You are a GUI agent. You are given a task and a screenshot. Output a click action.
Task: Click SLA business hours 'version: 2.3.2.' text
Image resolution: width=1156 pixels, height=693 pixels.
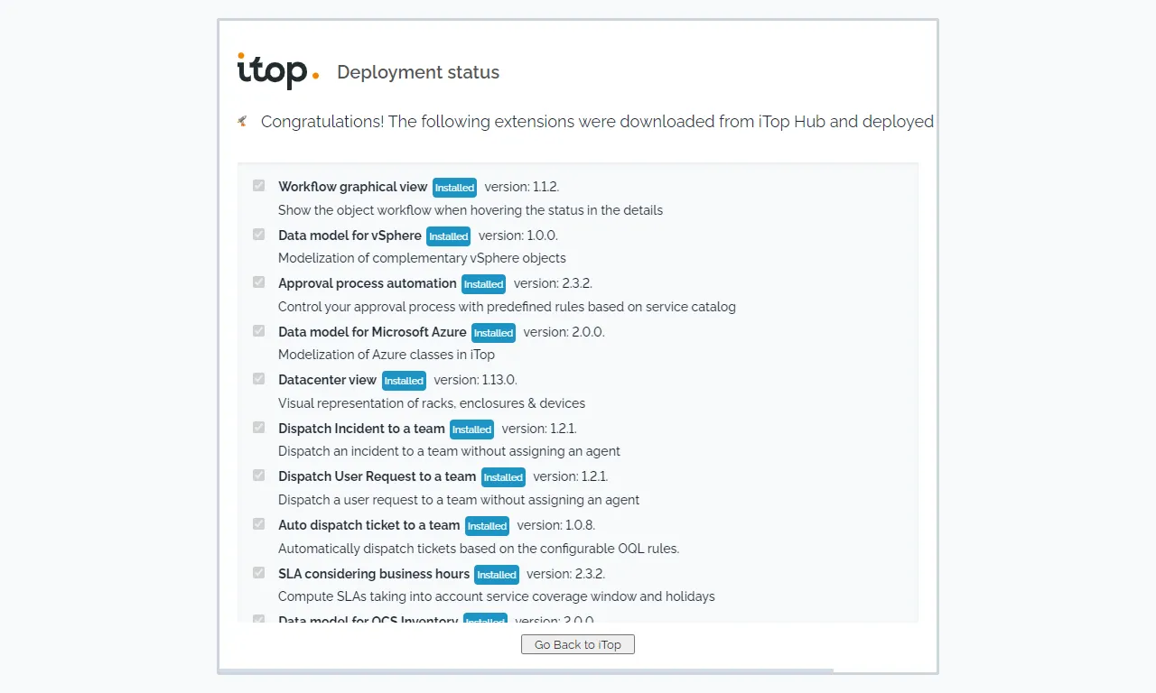coord(566,574)
